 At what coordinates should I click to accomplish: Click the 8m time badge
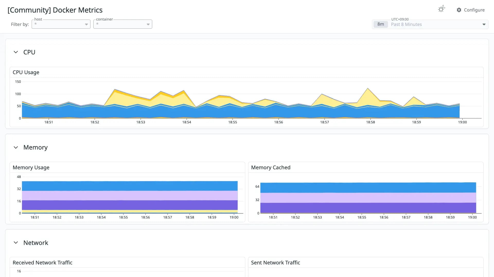[381, 24]
